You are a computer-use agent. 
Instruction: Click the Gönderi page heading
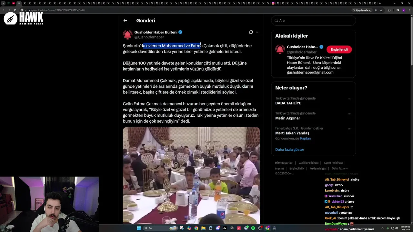point(146,20)
